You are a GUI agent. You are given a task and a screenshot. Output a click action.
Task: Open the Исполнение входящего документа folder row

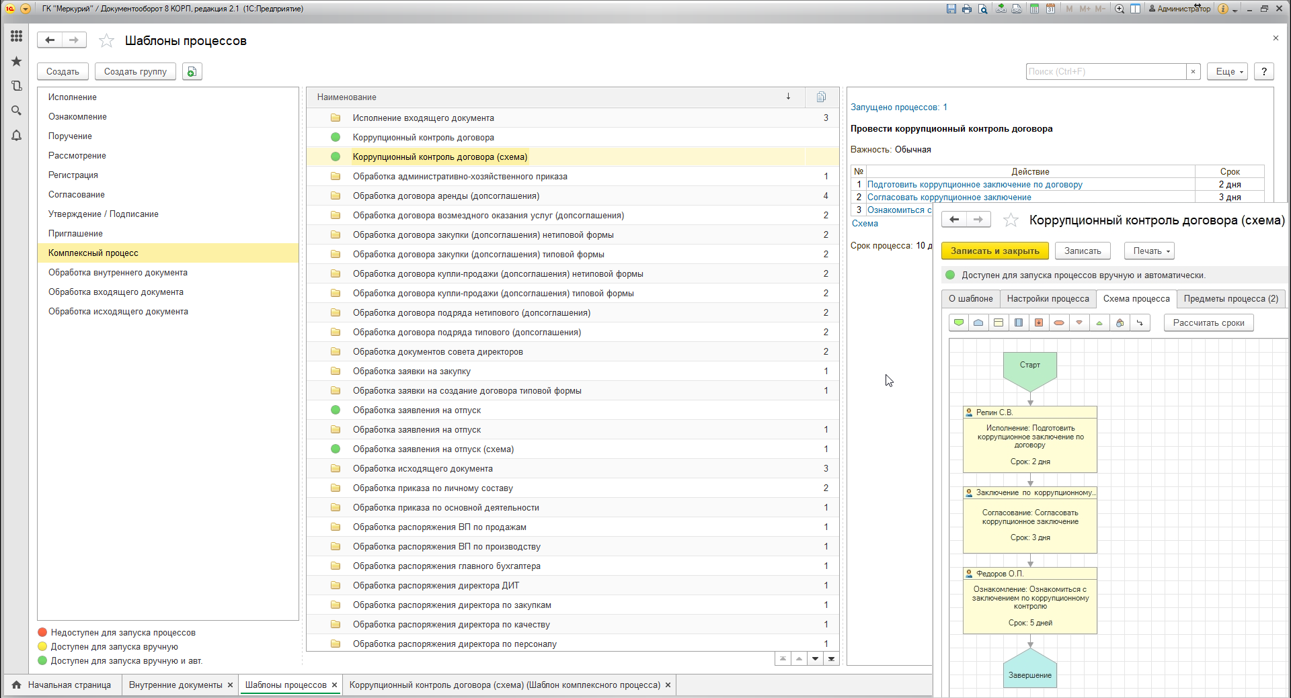coord(573,118)
